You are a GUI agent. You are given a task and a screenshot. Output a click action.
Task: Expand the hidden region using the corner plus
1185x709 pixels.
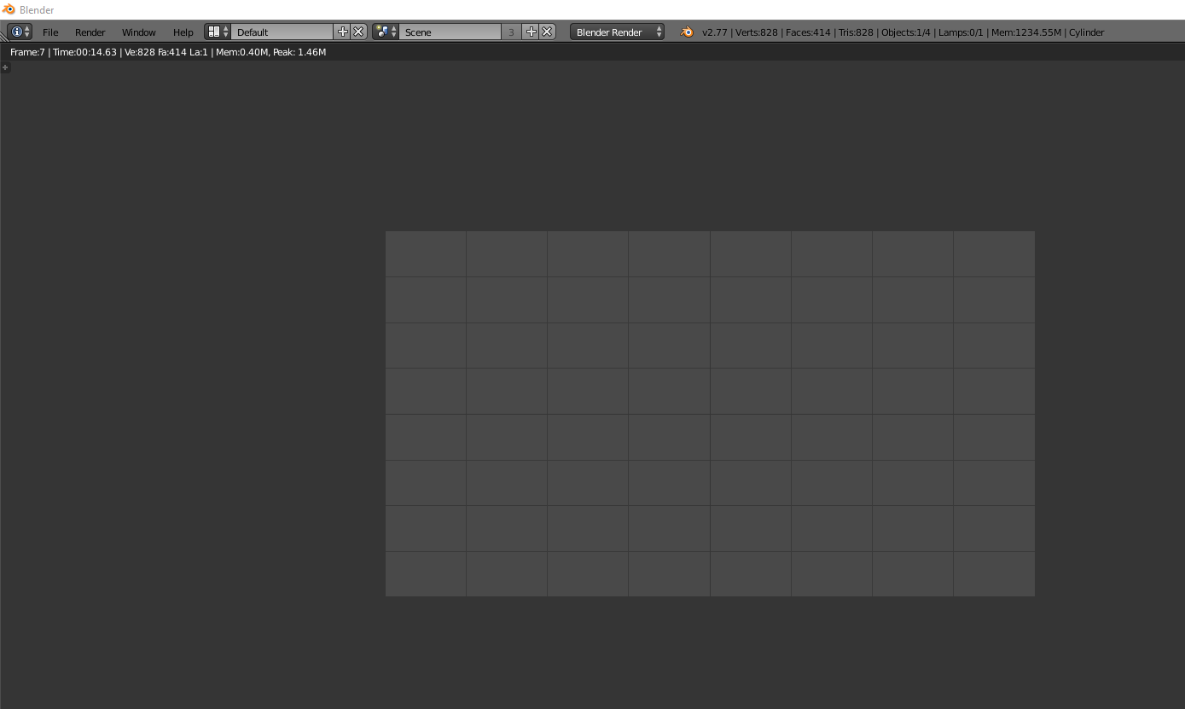pos(5,67)
